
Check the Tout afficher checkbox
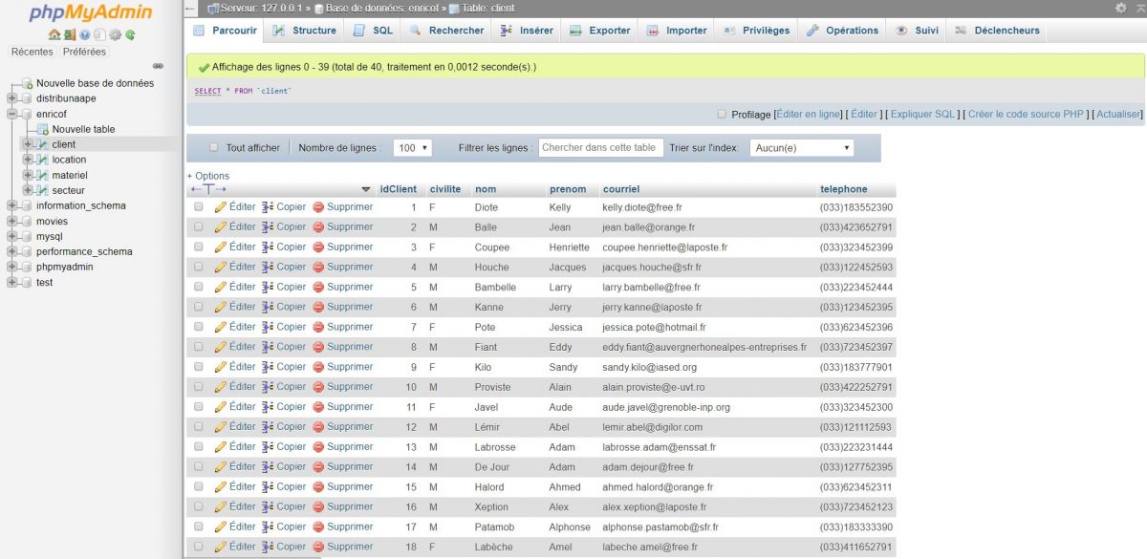(x=213, y=148)
